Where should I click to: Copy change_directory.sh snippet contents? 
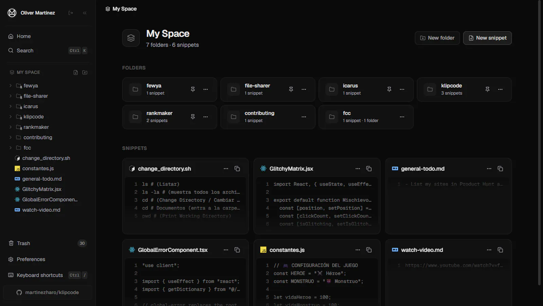(237, 169)
